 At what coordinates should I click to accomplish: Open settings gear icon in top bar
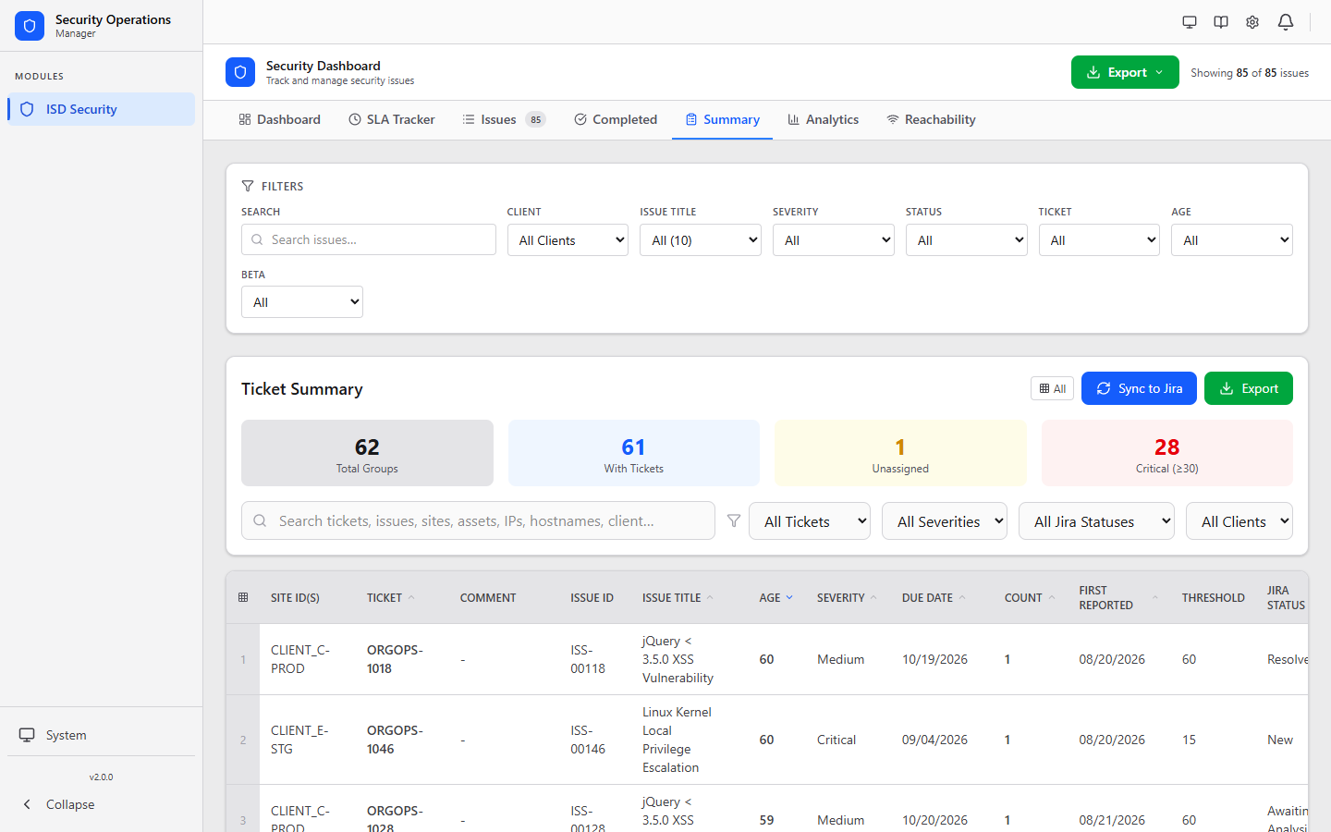tap(1252, 22)
